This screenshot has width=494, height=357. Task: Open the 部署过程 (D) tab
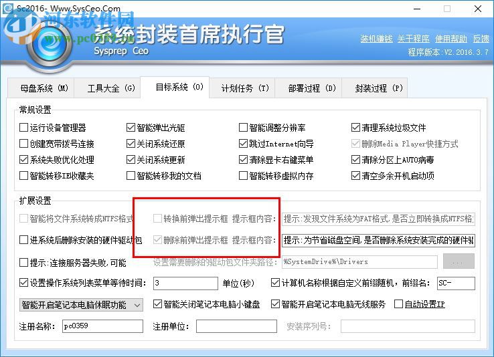pos(309,88)
